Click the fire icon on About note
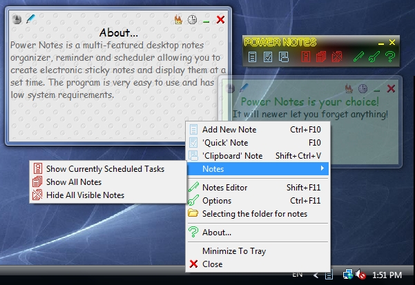 (178, 19)
